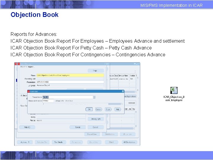The width and height of the screenshot is (213, 160).
Task: Click the Copy button in Submit Request
Action: point(96,71)
